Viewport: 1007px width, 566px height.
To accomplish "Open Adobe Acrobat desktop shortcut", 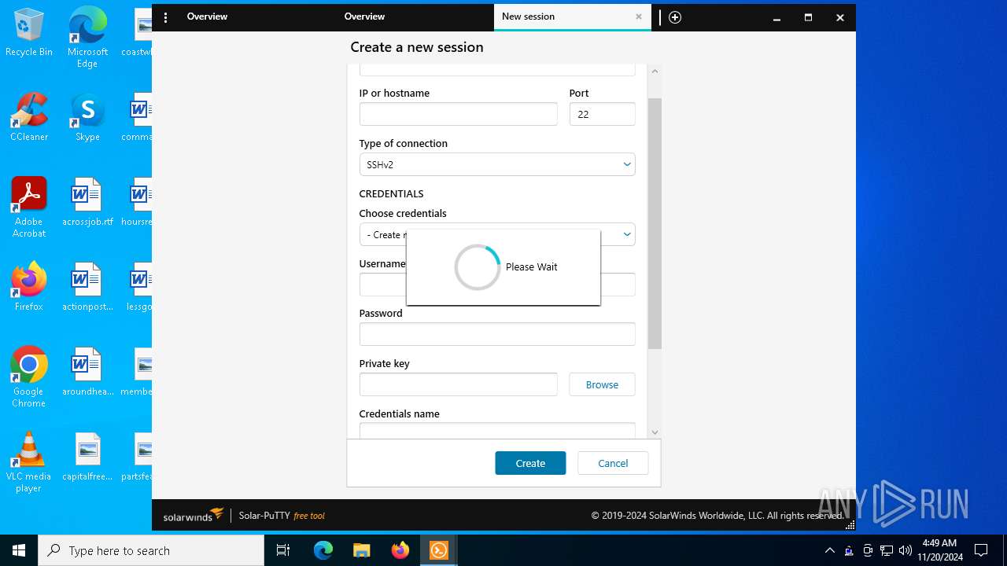I will coord(29,208).
